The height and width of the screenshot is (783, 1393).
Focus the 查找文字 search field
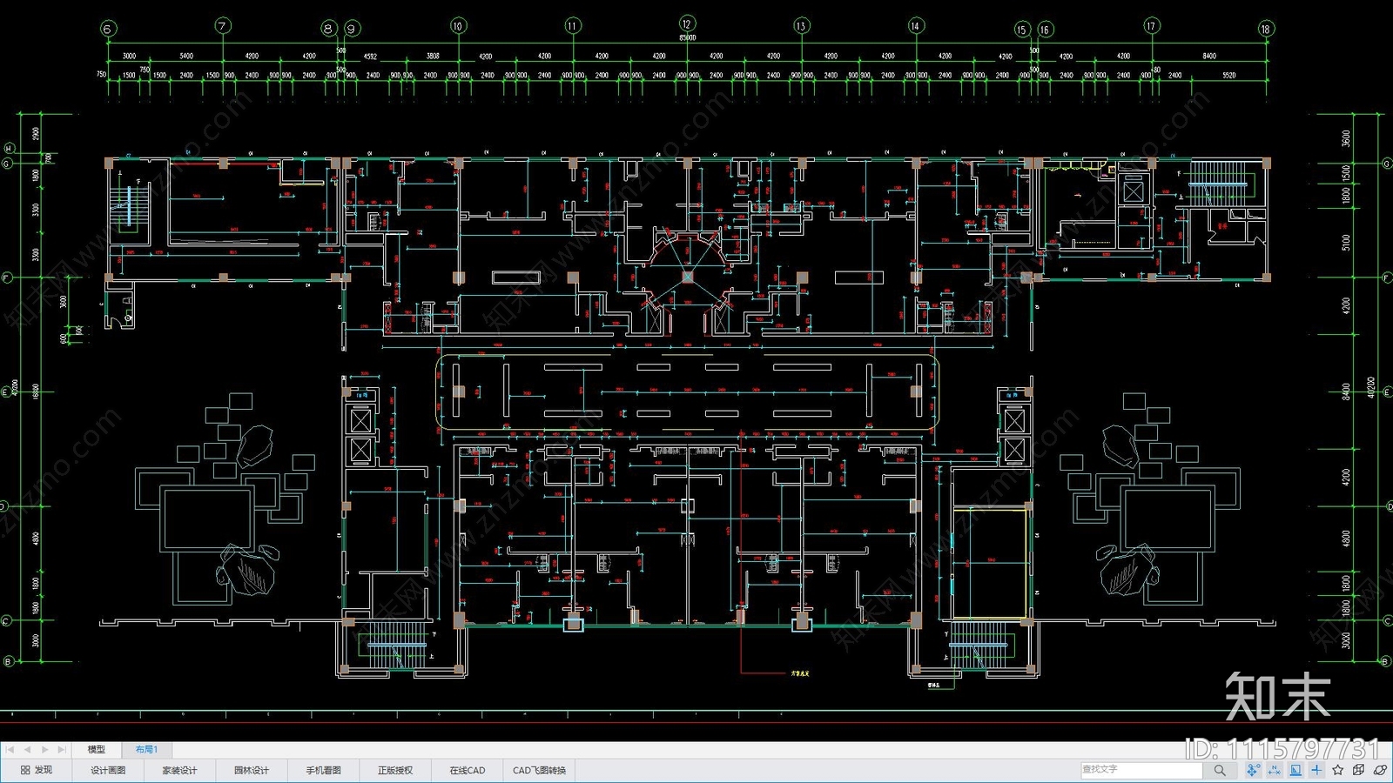pyautogui.click(x=1141, y=770)
